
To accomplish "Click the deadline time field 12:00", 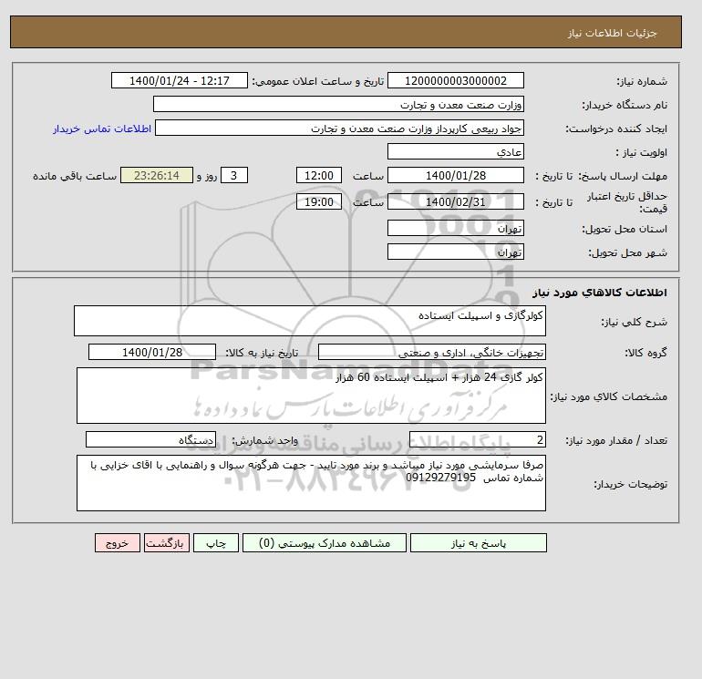I will (319, 176).
